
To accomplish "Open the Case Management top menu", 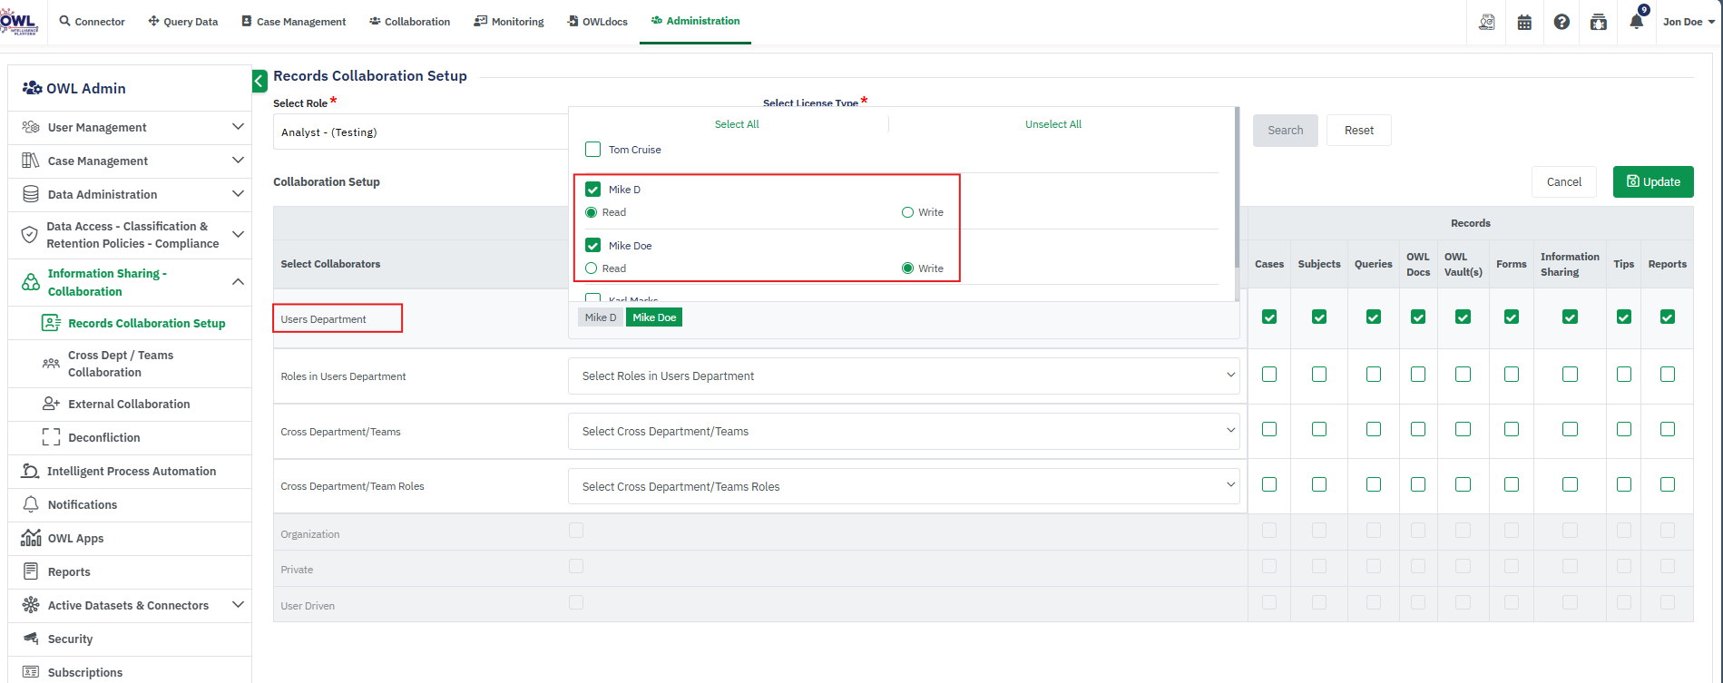I will pyautogui.click(x=293, y=22).
